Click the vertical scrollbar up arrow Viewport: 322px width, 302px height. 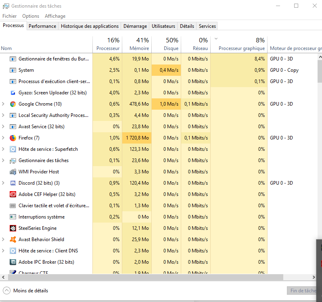click(320, 57)
